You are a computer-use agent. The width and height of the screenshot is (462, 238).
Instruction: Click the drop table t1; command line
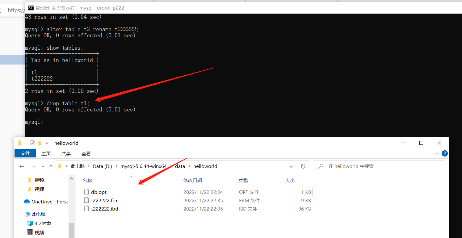(68, 103)
